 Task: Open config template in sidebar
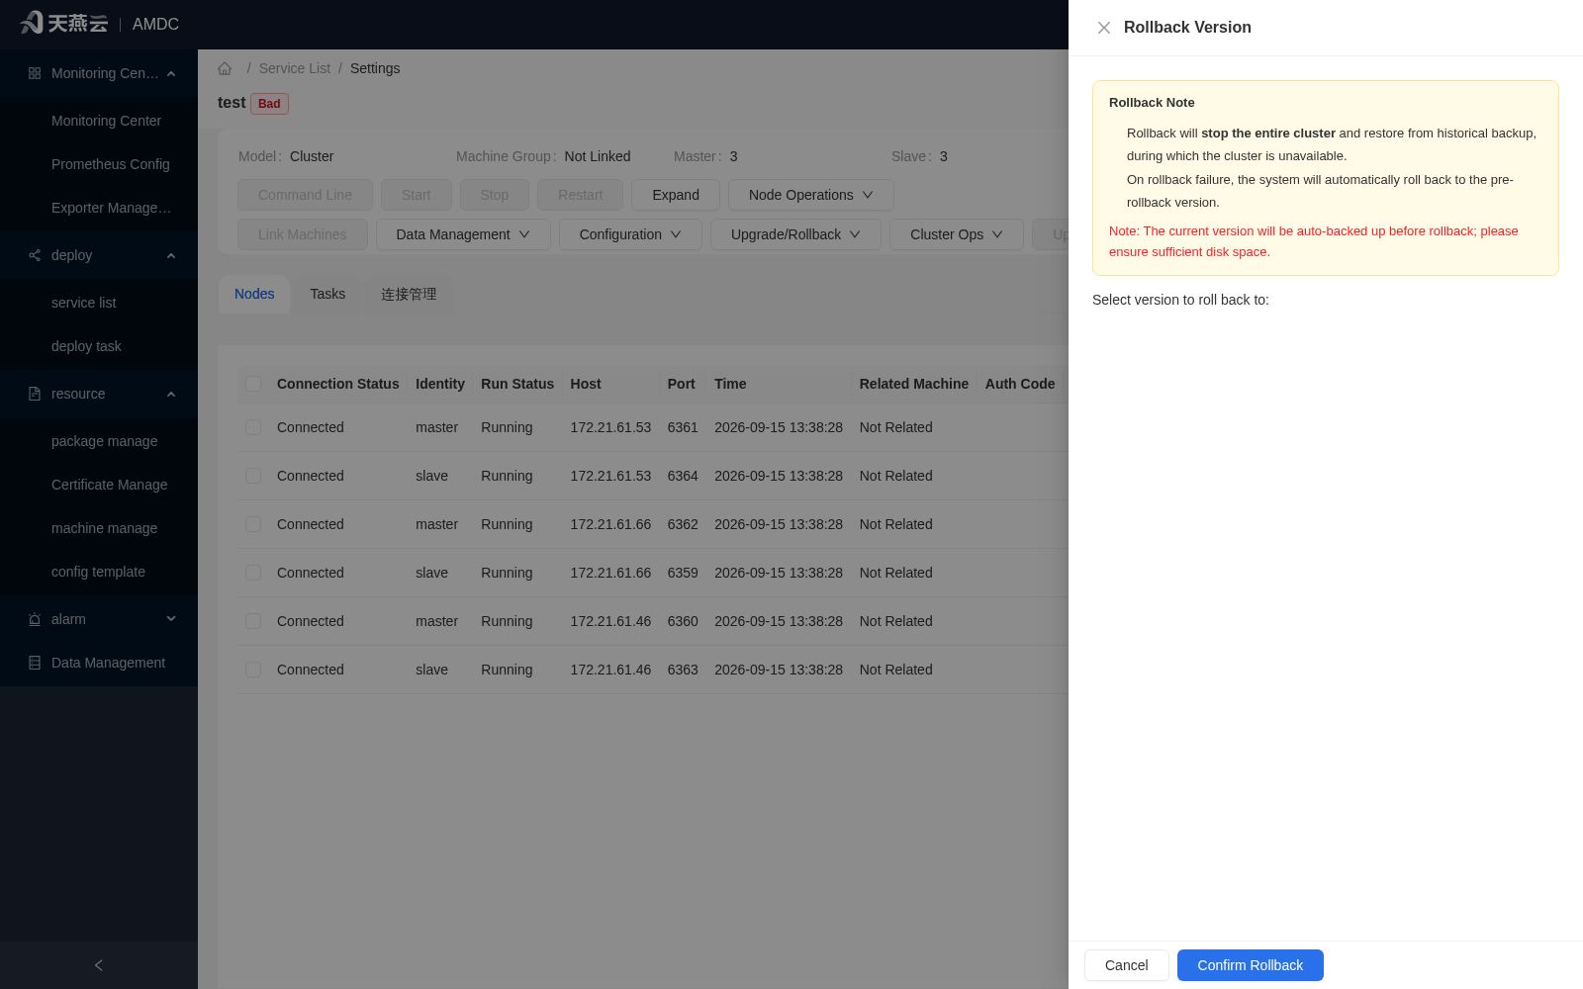coord(99,572)
